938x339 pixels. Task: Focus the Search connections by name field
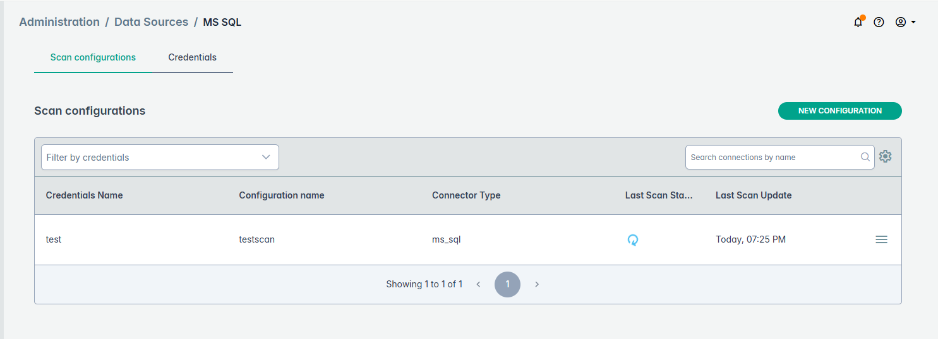pyautogui.click(x=773, y=157)
